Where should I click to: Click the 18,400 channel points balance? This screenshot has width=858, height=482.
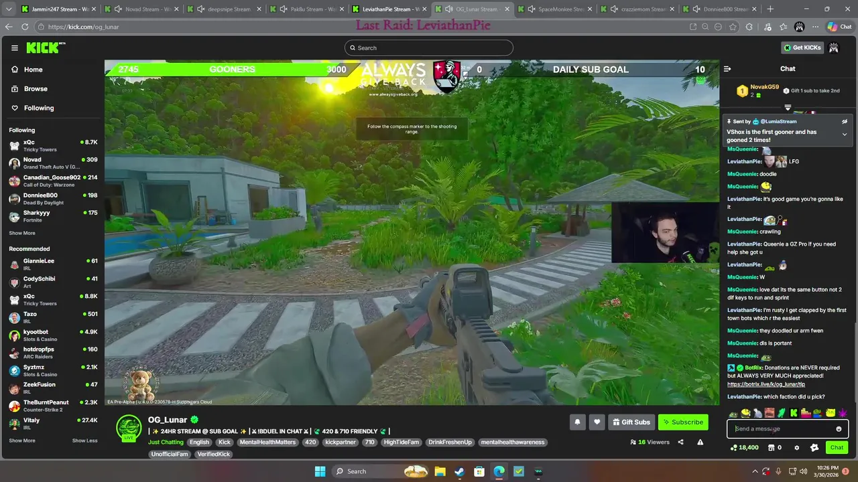(744, 448)
